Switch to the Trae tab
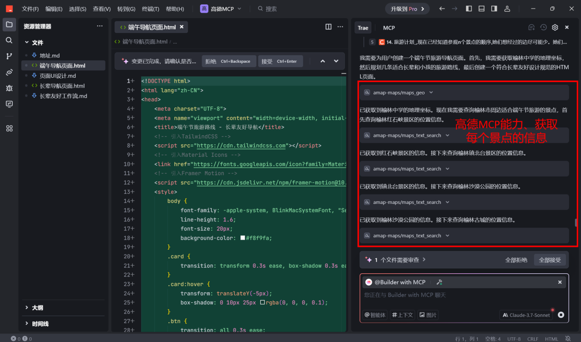The image size is (581, 342). tap(363, 28)
